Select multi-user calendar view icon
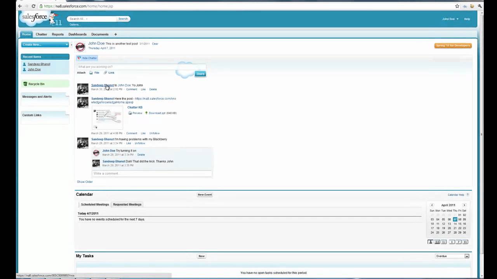Screen dimensions: 497x279 tap(437, 242)
